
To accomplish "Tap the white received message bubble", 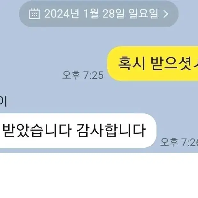I will click(78, 131).
